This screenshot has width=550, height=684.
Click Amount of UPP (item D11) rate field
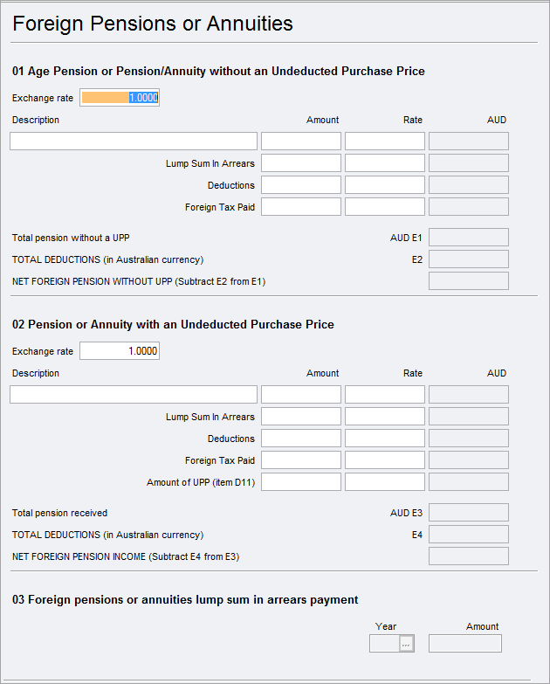[385, 482]
